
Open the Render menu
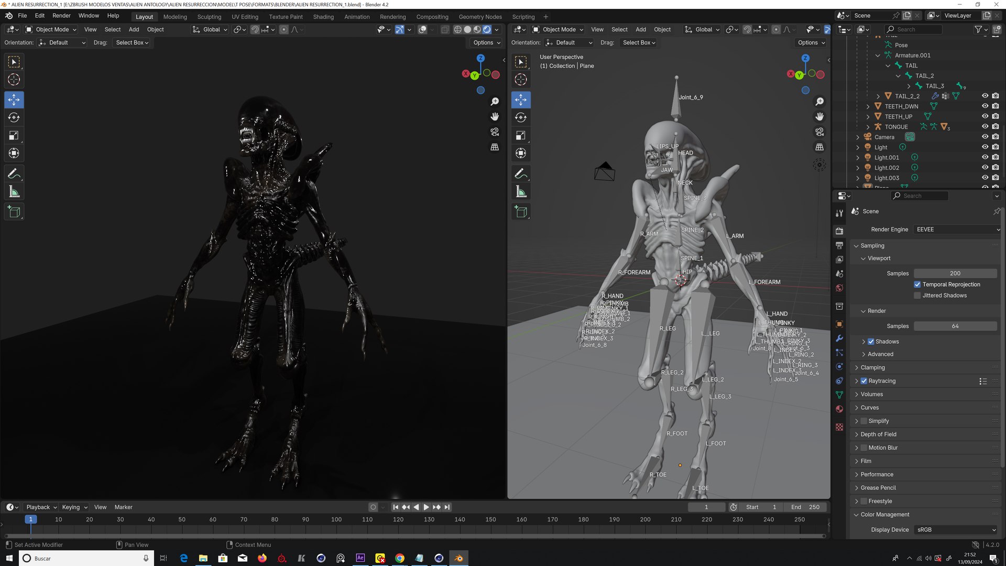coord(61,16)
